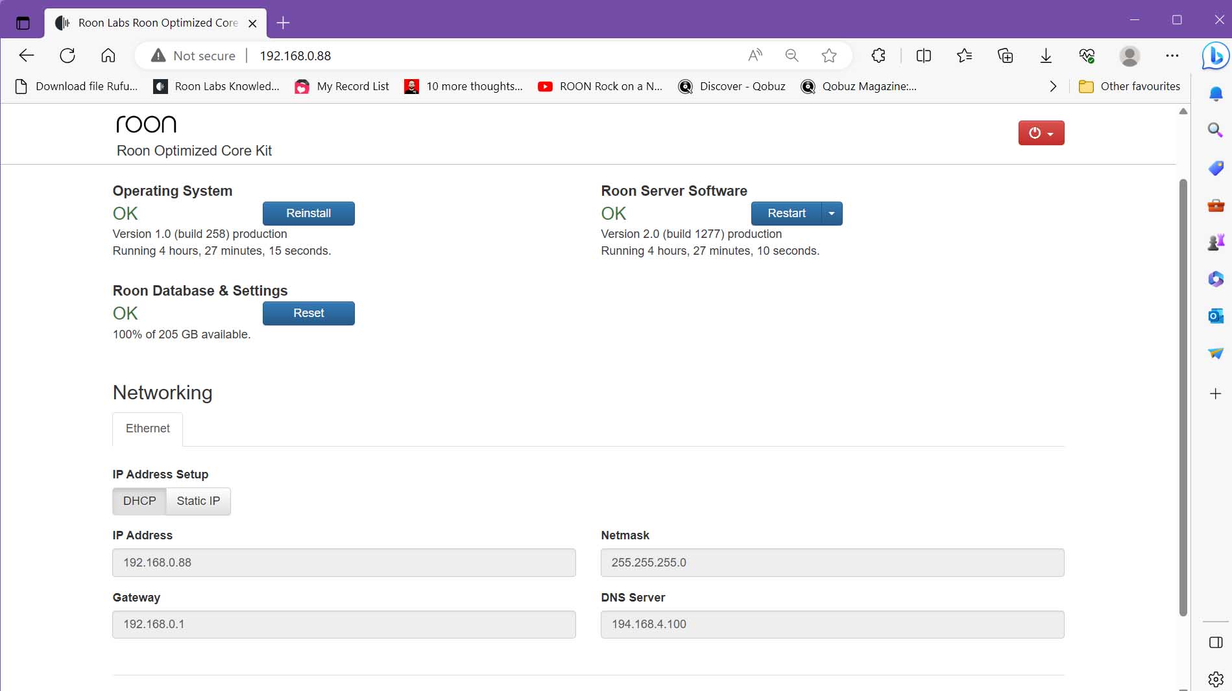This screenshot has width=1232, height=691.
Task: Expand the Restart button dropdown arrow
Action: [x=832, y=213]
